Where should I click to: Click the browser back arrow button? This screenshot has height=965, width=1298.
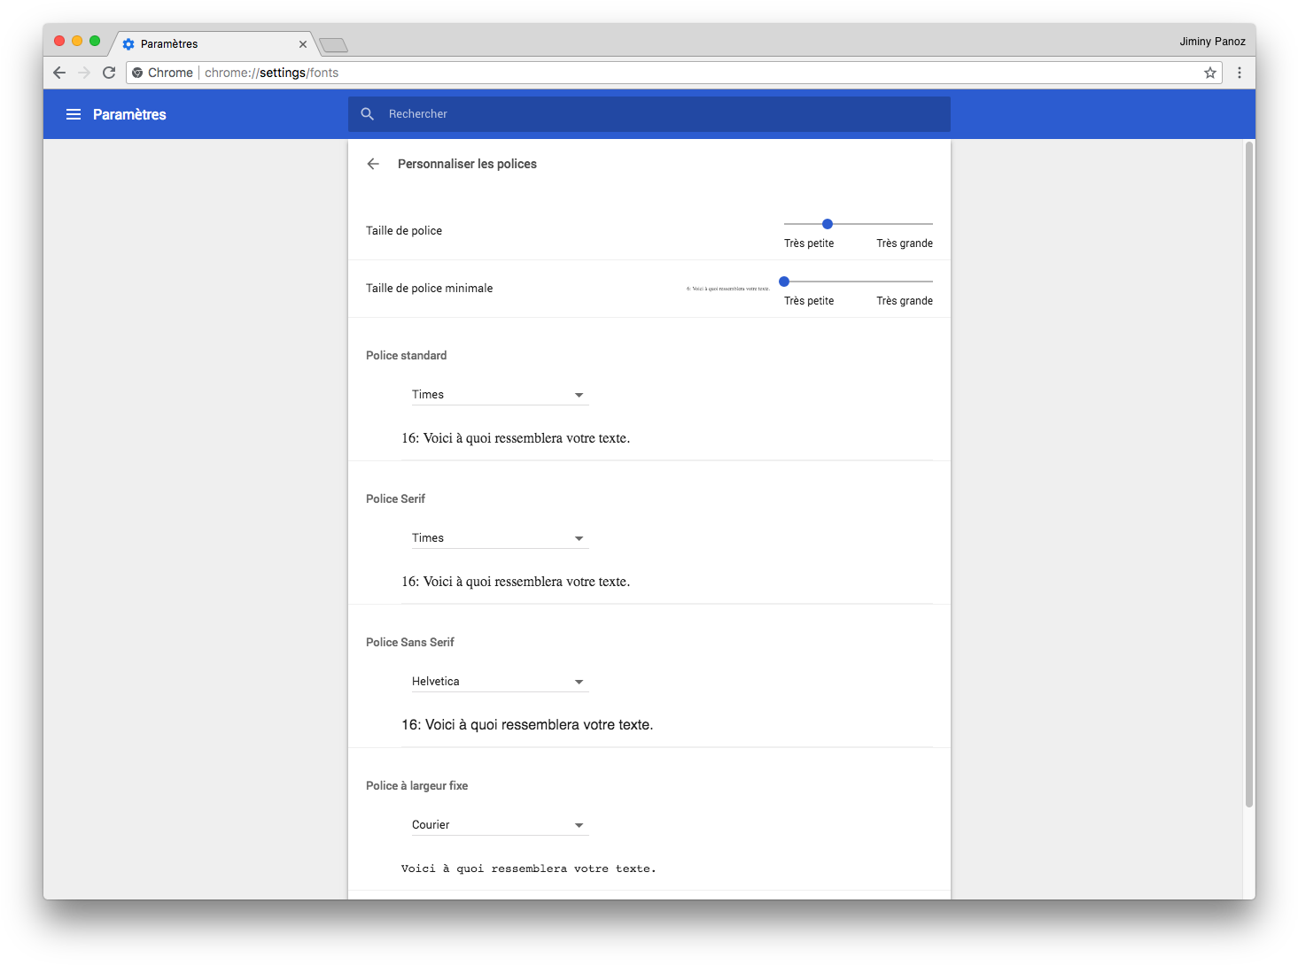point(59,73)
